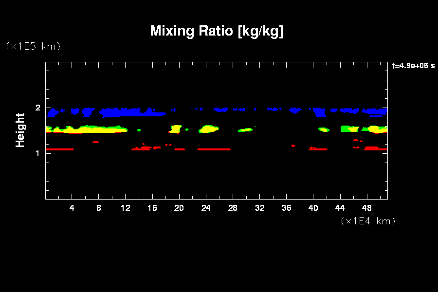Click the (×1E5 km) unit label
This screenshot has height=292, width=438.
33,46
